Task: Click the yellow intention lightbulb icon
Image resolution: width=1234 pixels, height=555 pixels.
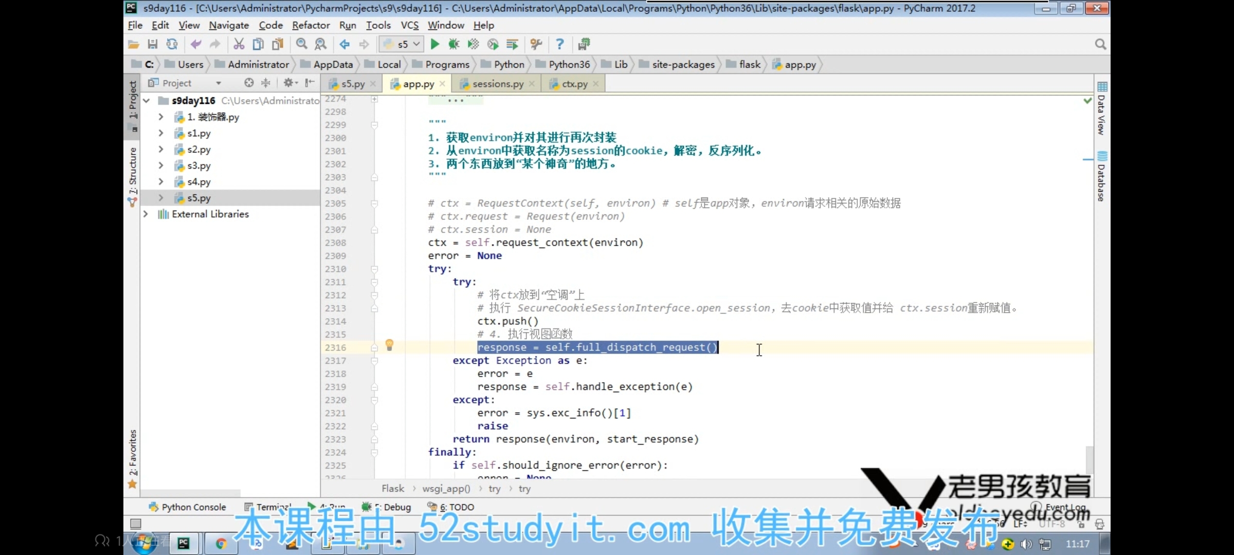Action: pyautogui.click(x=389, y=345)
